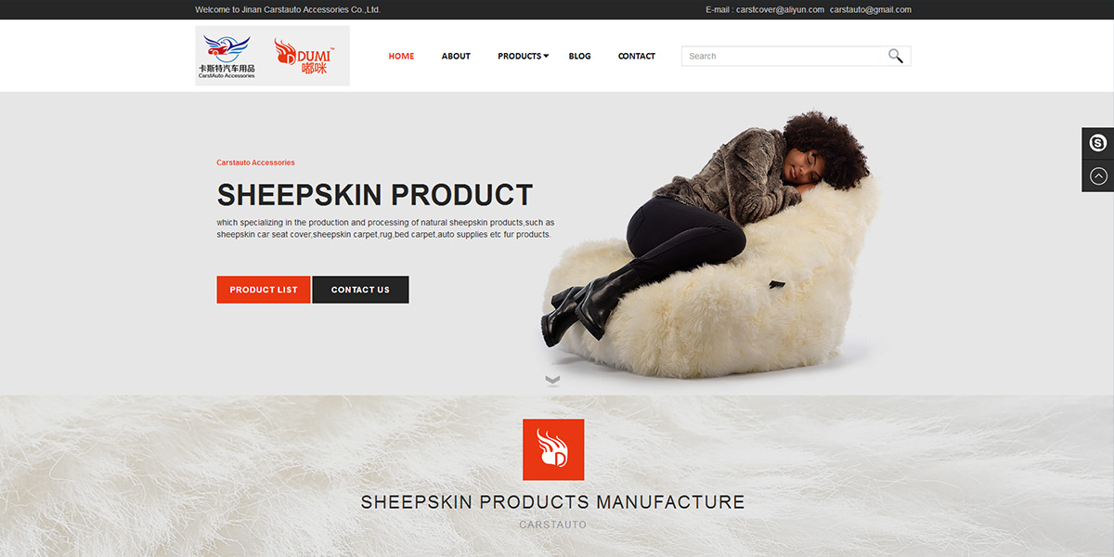
Task: Click the DUMI flame brand logo
Action: tap(303, 56)
